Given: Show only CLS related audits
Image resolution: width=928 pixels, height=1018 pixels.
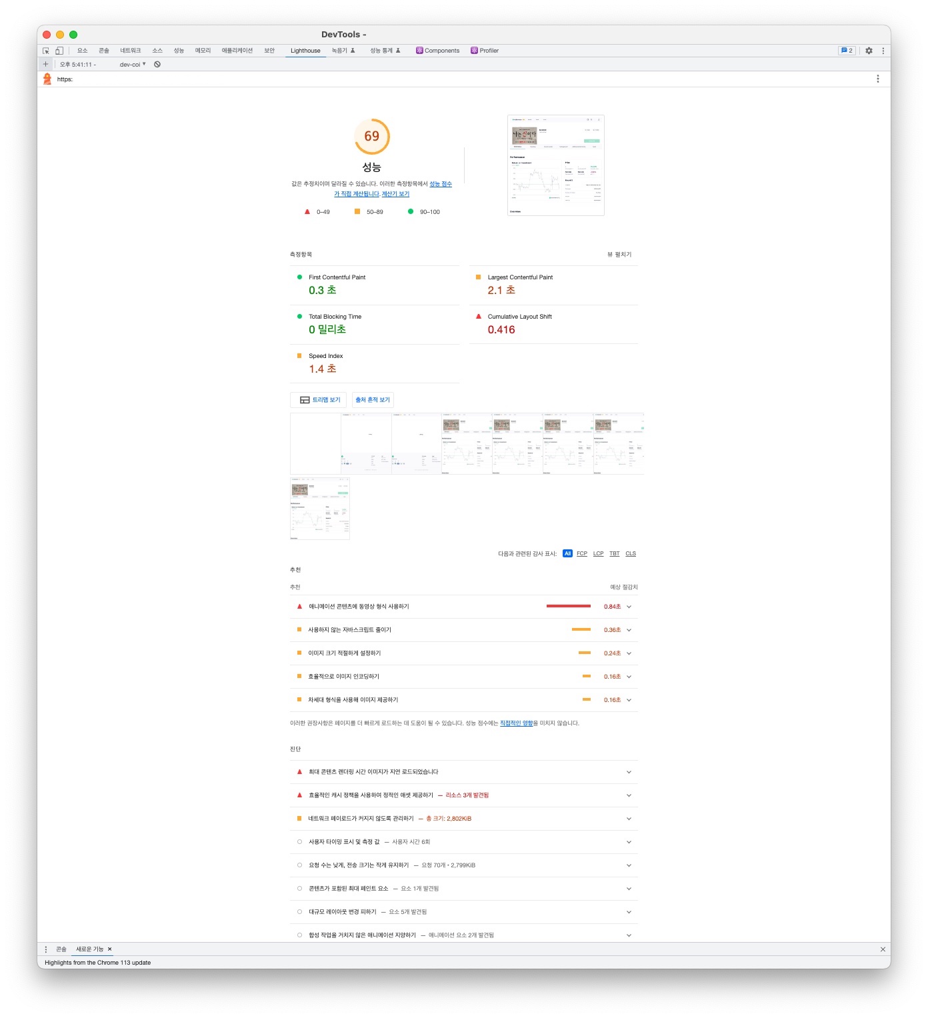Looking at the screenshot, I should [631, 554].
